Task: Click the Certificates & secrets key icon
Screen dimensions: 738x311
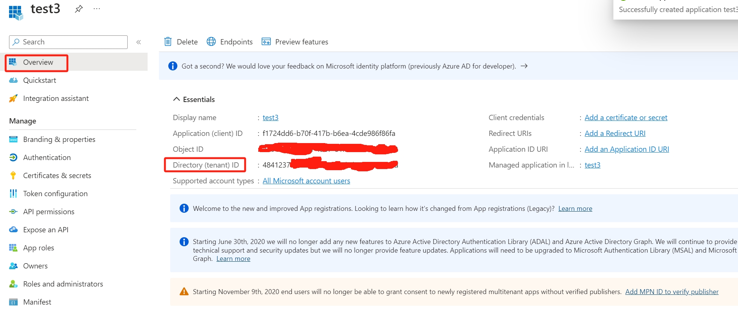Action: pos(13,175)
